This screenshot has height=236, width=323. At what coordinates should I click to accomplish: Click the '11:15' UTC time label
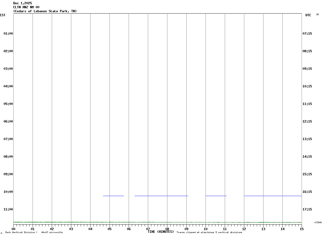(x=307, y=104)
